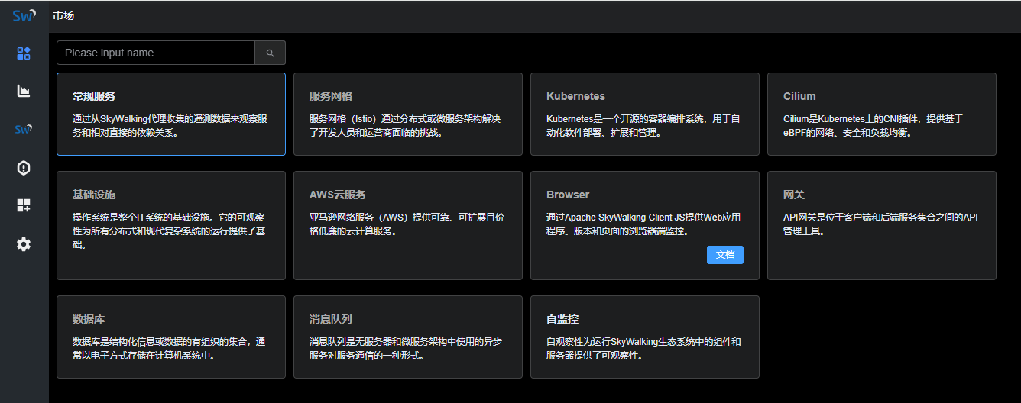1021x403 pixels.
Task: Click the 消息队列 description text
Action: (x=406, y=348)
